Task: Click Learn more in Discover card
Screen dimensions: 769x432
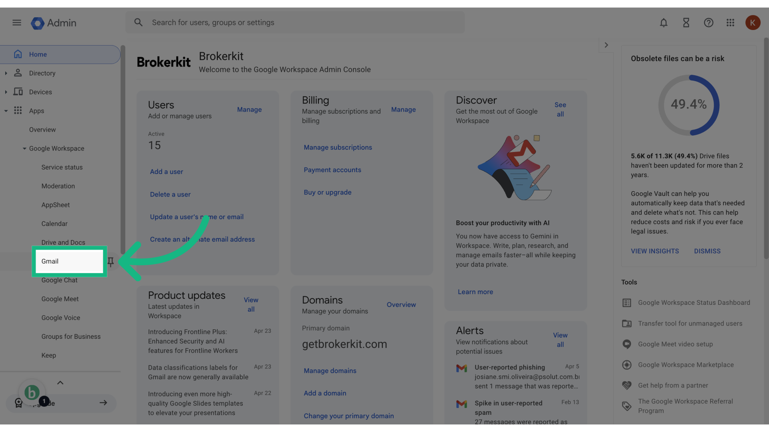Action: click(475, 292)
